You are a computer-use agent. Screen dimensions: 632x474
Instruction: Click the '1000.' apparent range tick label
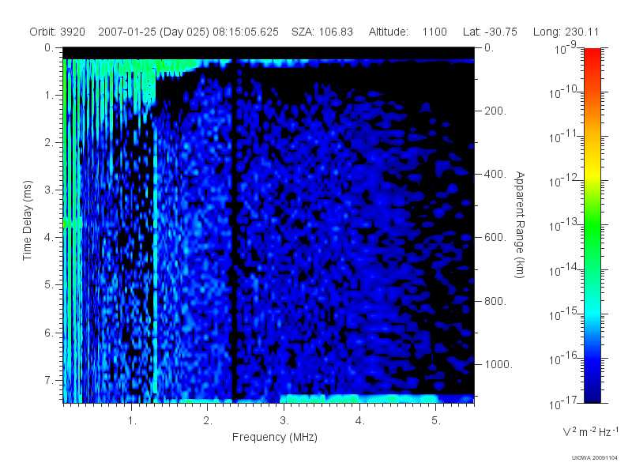point(498,364)
